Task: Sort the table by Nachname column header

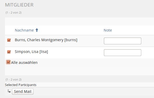Action: (24, 30)
